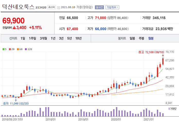Click the red 20 moving average swatch
The width and height of the screenshot is (179, 122).
click(10, 49)
